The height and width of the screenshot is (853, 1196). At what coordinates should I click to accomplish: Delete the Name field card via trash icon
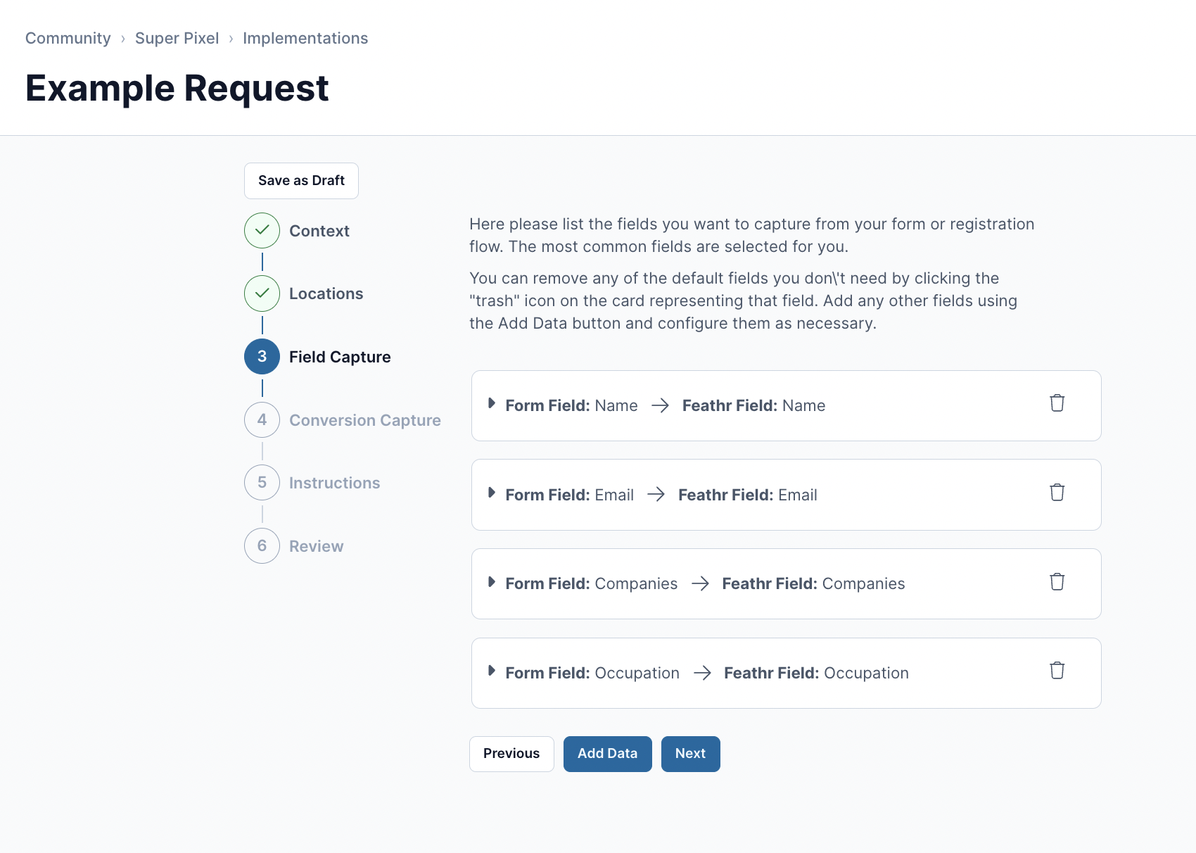point(1057,403)
